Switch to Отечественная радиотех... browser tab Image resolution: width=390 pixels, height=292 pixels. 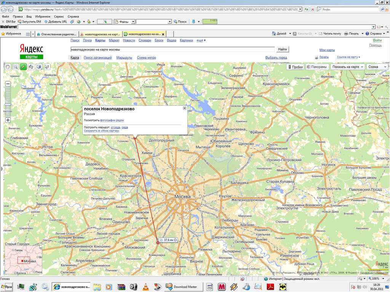click(57, 34)
